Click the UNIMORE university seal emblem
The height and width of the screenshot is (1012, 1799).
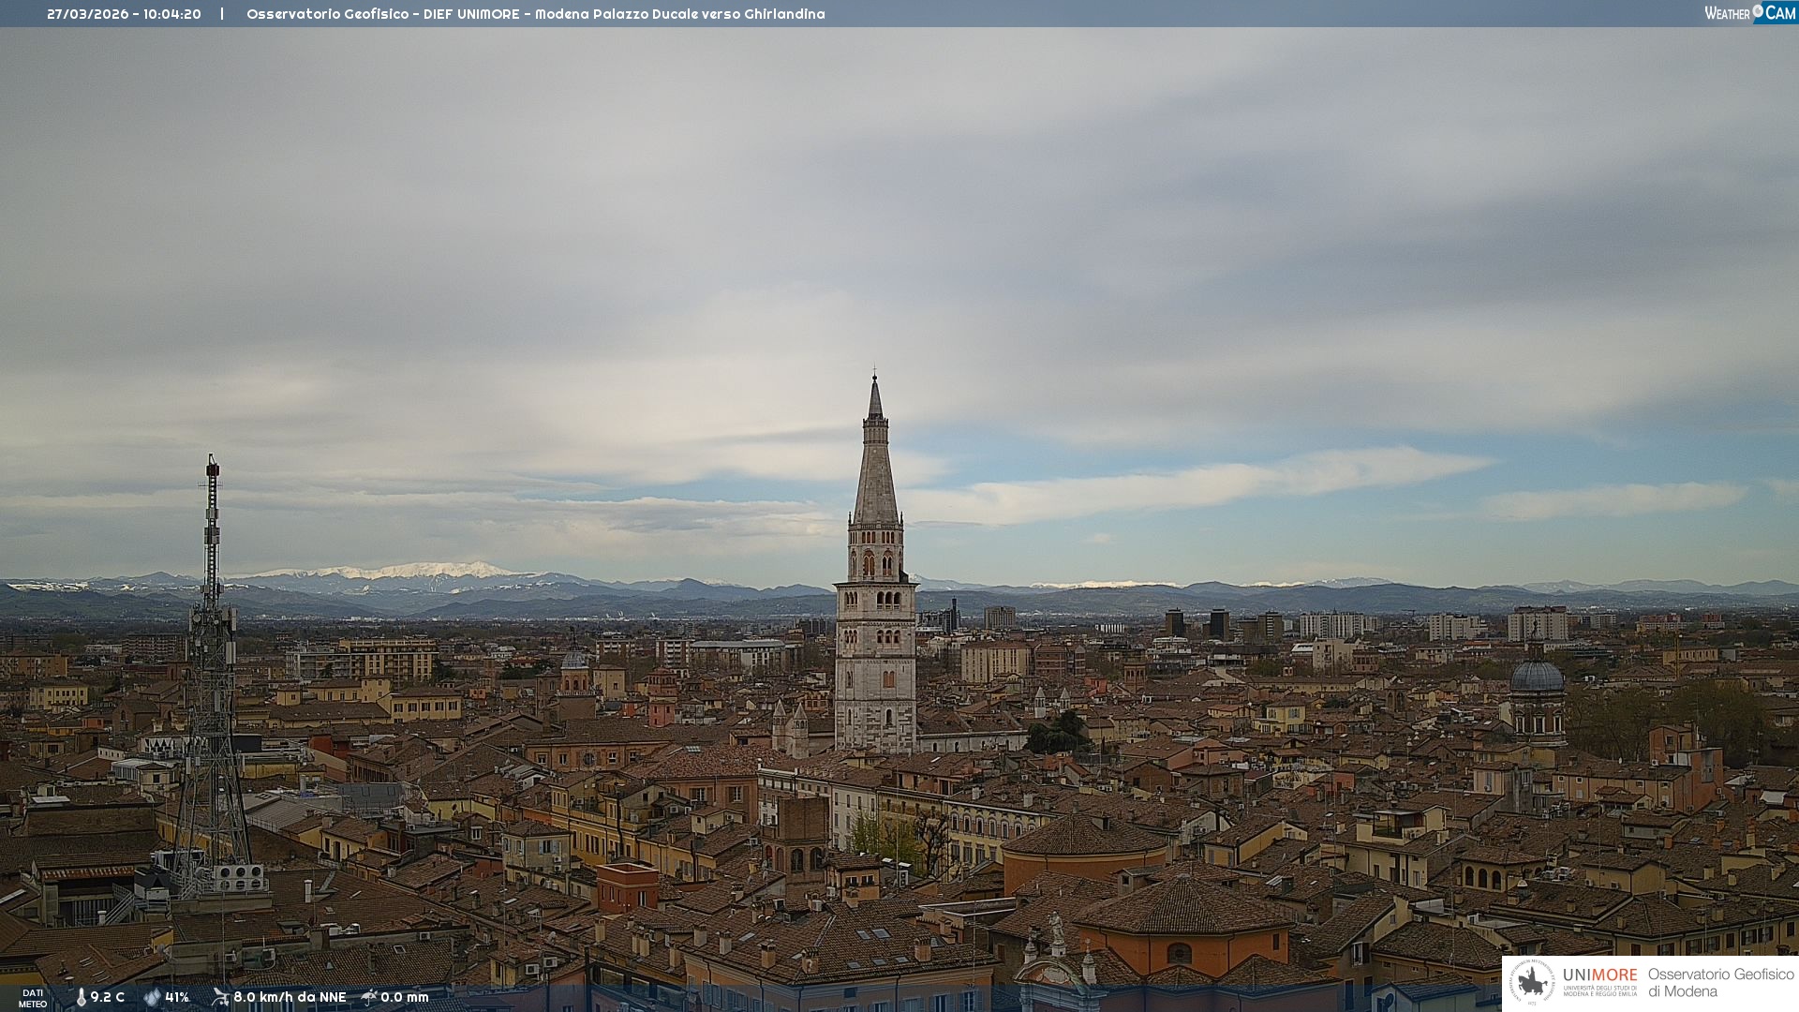coord(1532,982)
